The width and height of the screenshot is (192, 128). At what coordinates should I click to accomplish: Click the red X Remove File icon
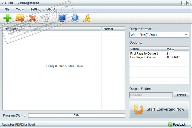(33, 18)
